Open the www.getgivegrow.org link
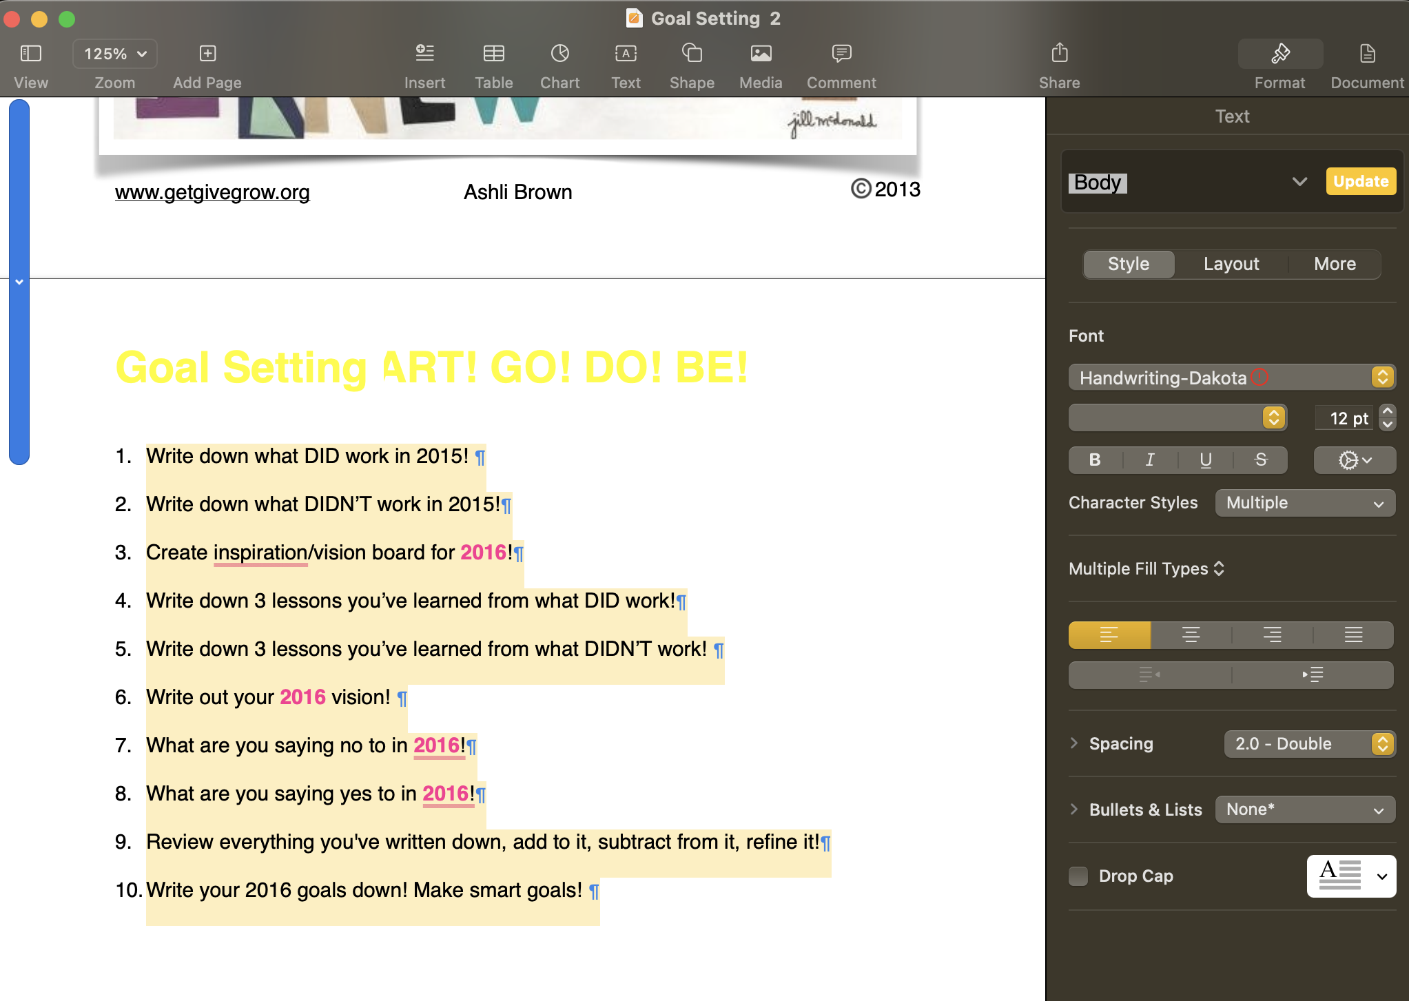The height and width of the screenshot is (1001, 1409). [x=212, y=192]
